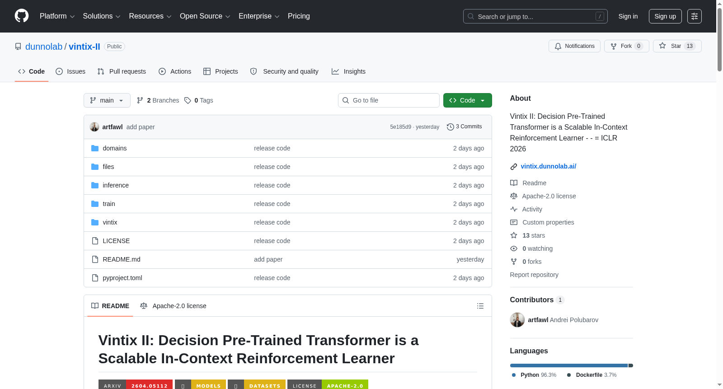Viewport: 723px width, 389px height.
Task: Open the green Code dropdown
Action: pos(468,100)
